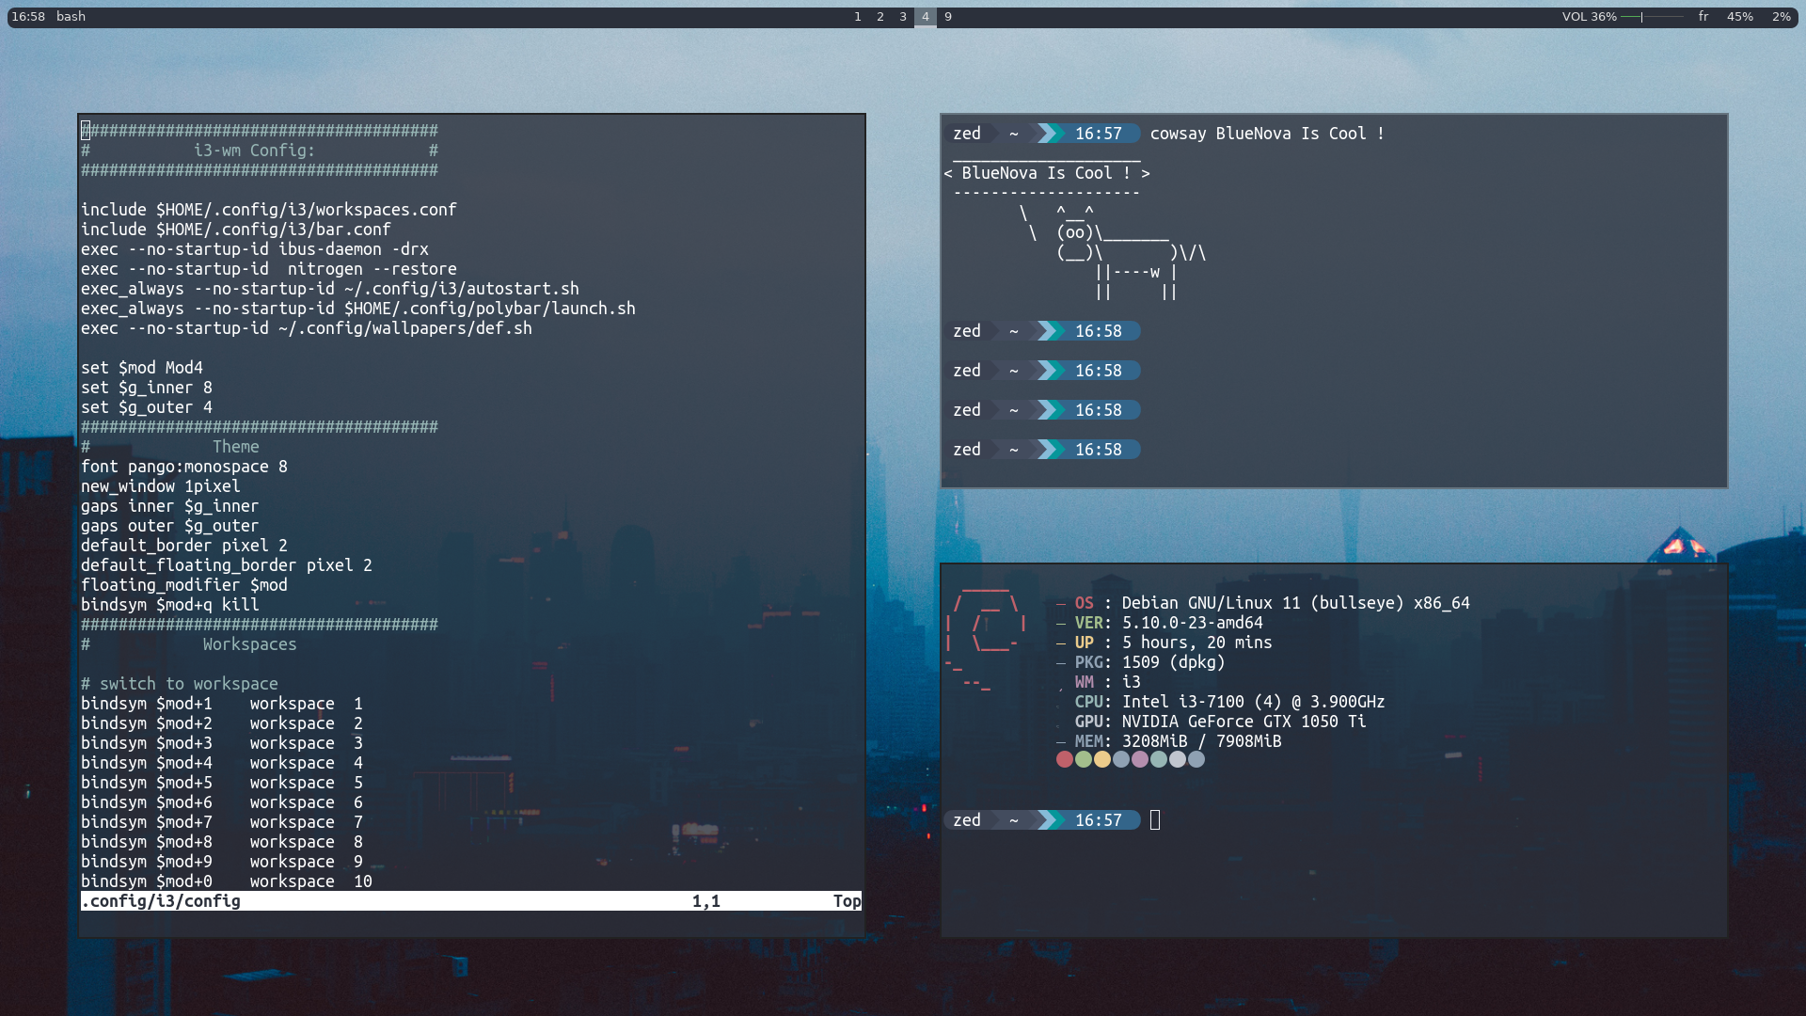Click the blinking cursor block in the terminal
The image size is (1806, 1016).
pyautogui.click(x=1155, y=819)
